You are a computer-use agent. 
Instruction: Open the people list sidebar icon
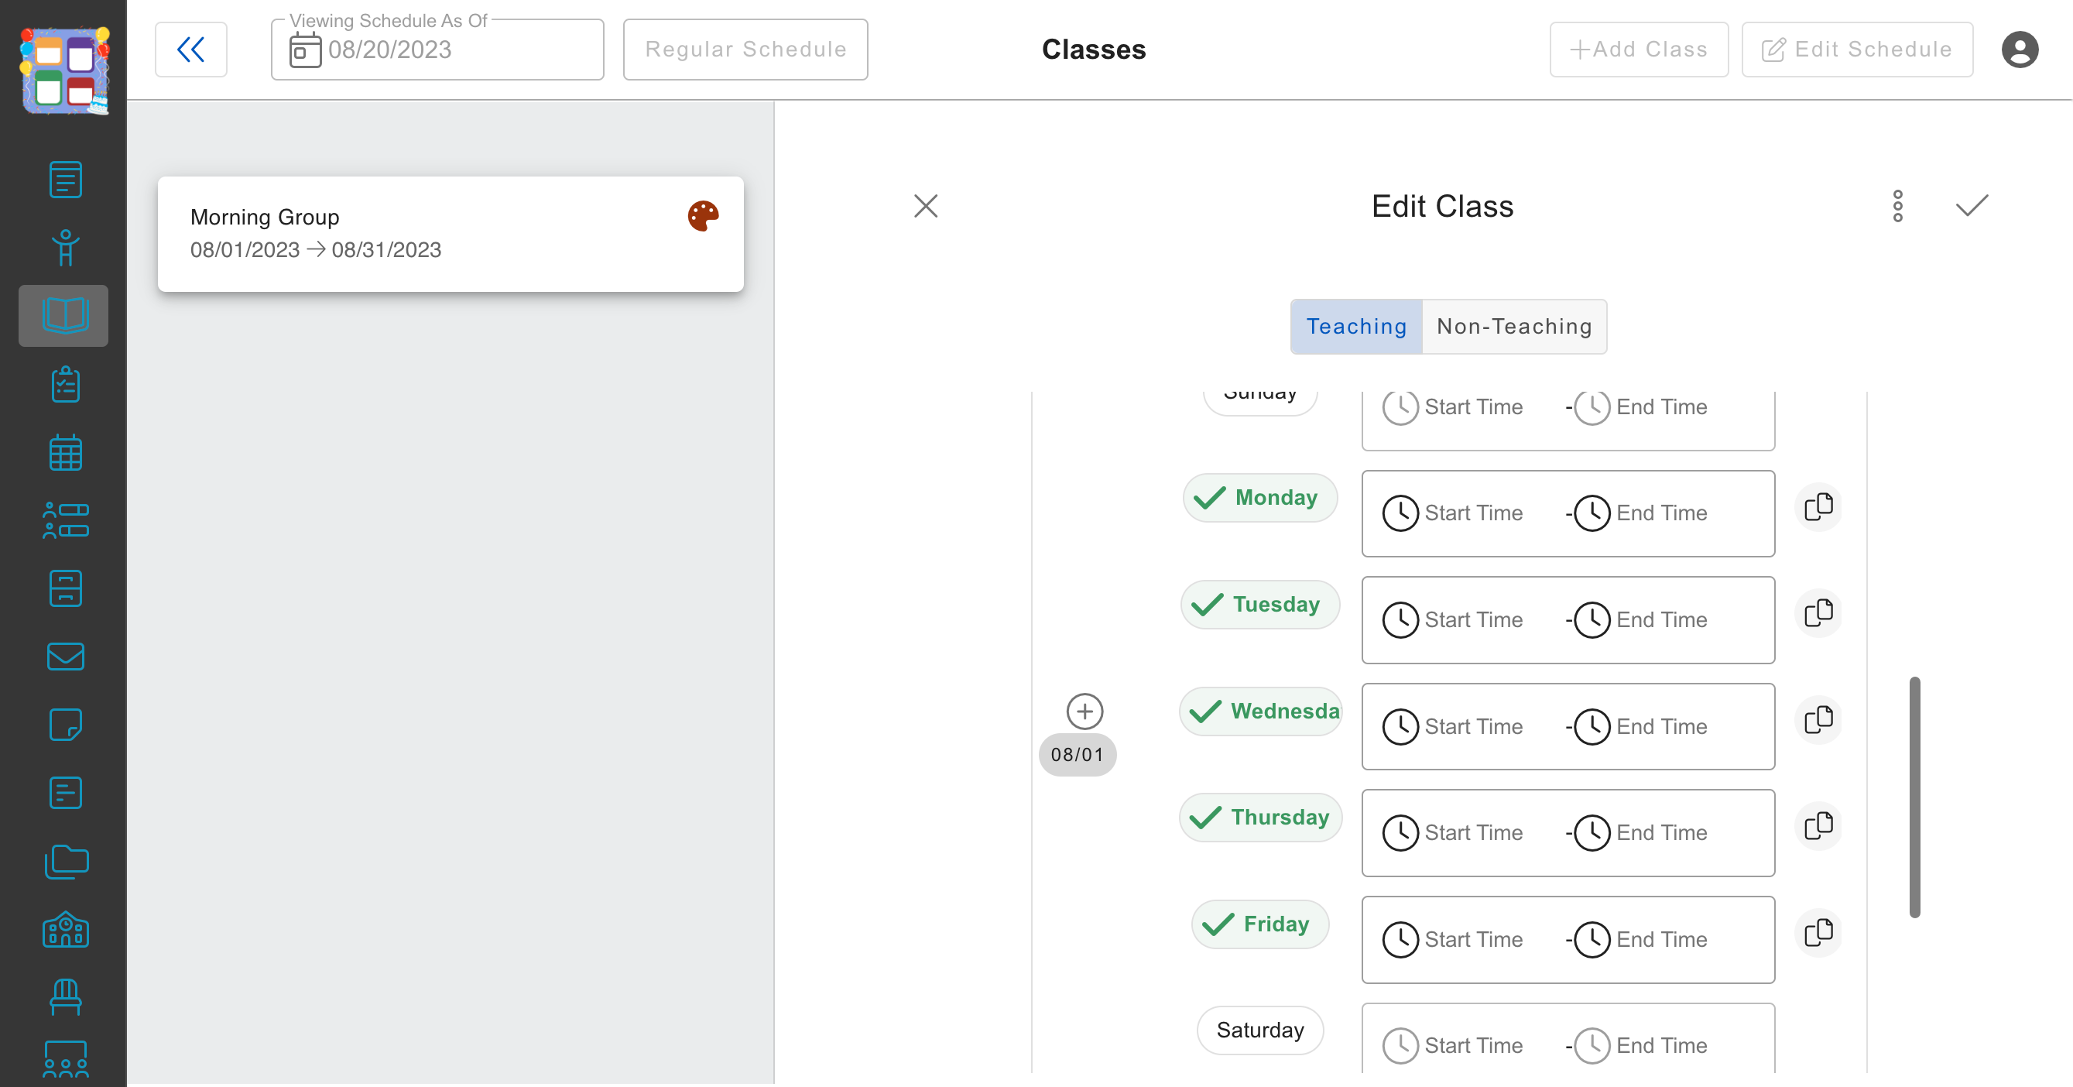[65, 520]
